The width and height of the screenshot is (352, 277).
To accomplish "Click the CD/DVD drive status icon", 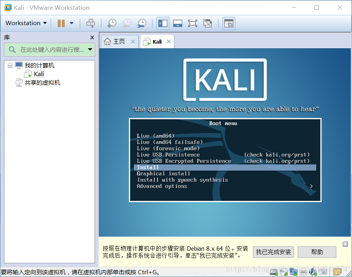I will point(284,272).
